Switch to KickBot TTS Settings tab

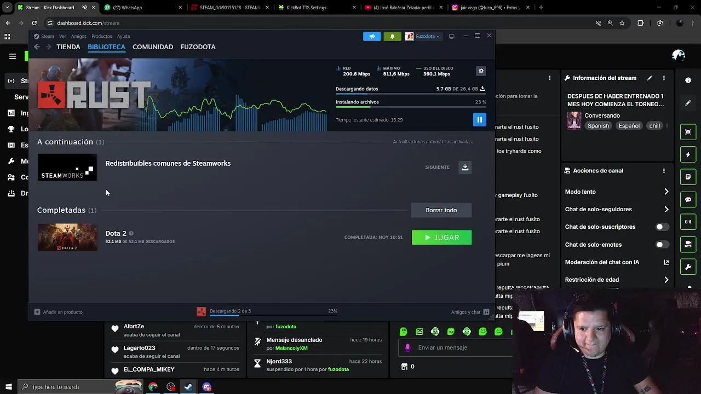318,8
